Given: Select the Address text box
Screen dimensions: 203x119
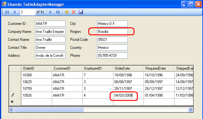Looking at the screenshot, I should [x=50, y=56].
